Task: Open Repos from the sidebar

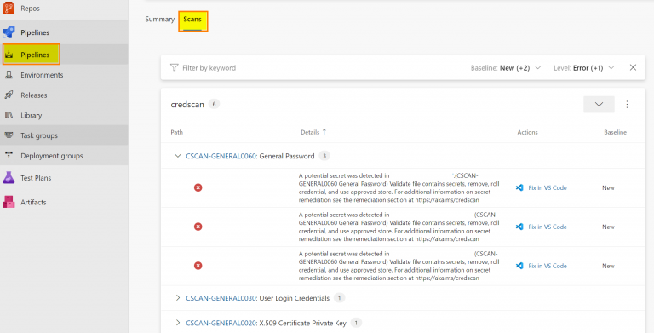Action: pos(30,9)
